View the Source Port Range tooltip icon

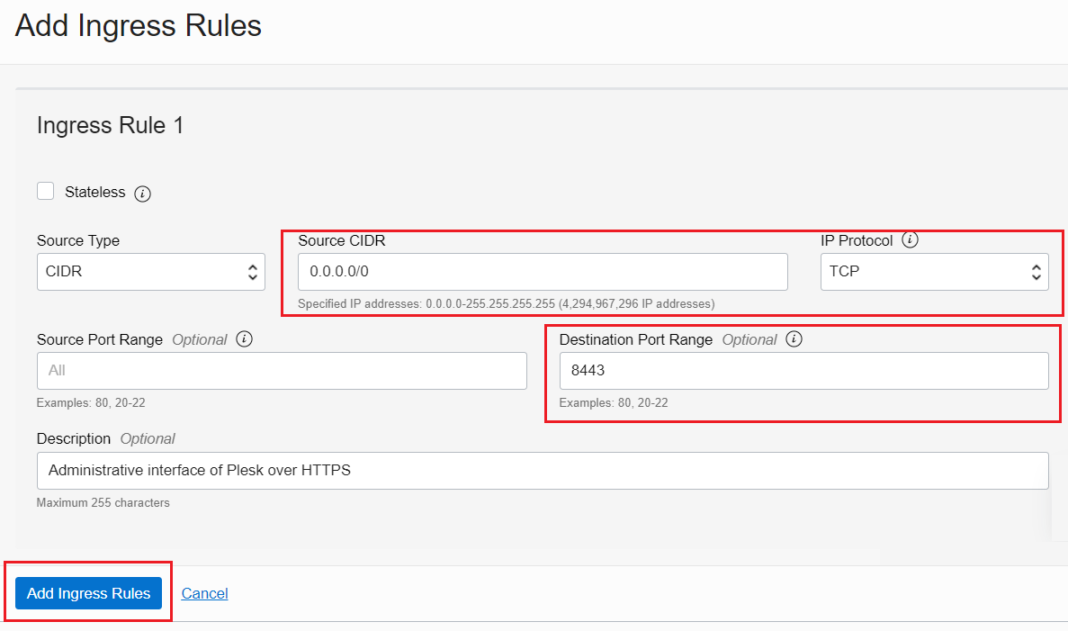point(243,339)
